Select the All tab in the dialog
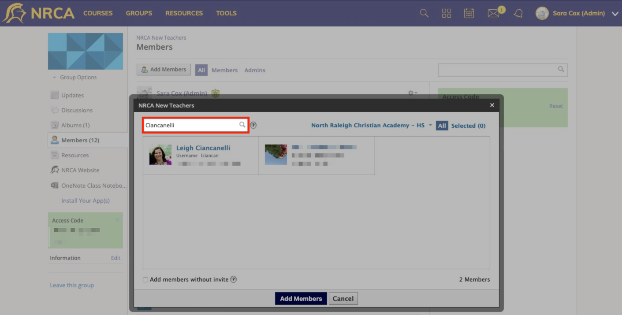622x315 pixels. (442, 126)
